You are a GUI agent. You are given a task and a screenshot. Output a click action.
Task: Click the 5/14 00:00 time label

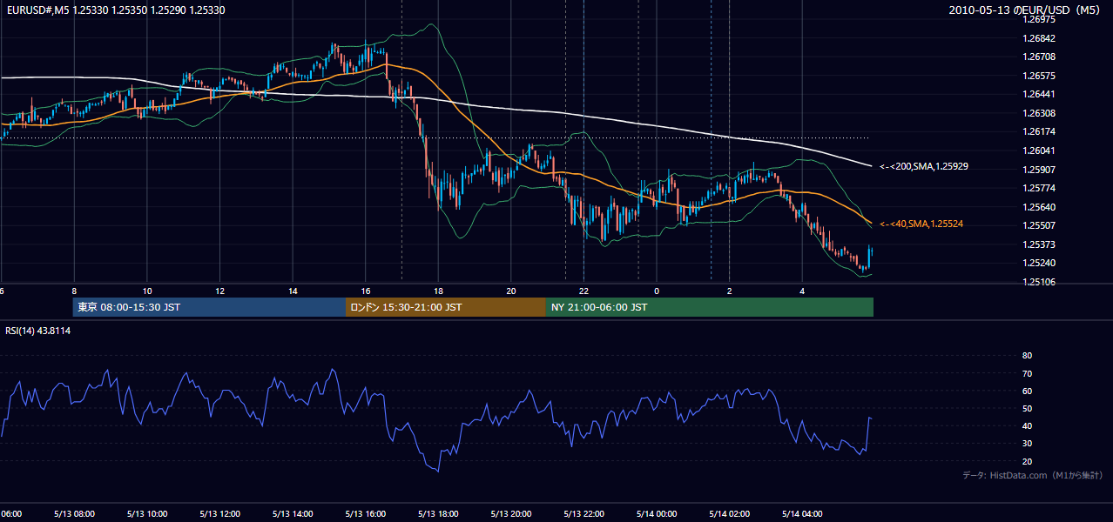[x=657, y=513]
